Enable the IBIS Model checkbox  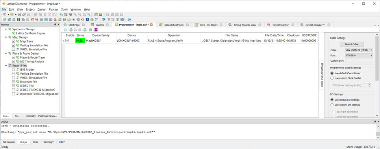pos(13,70)
